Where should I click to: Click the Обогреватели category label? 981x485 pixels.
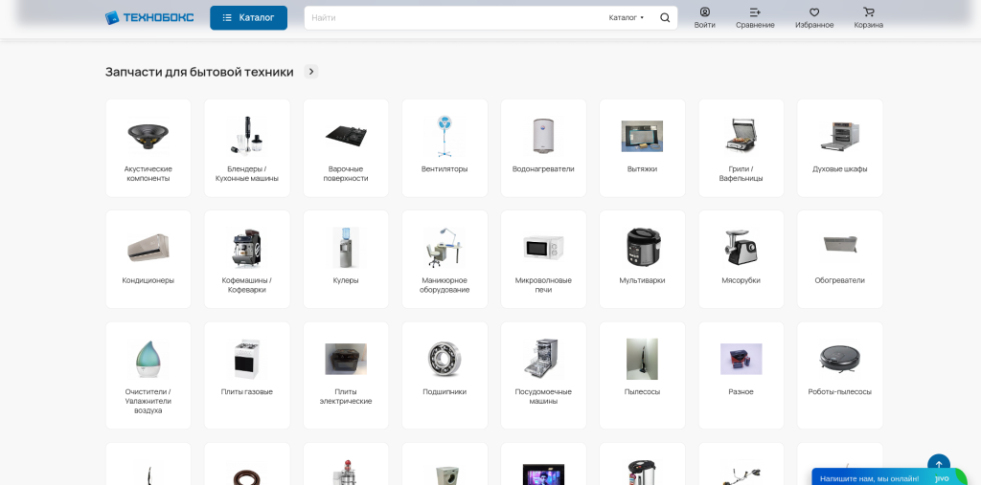pos(839,280)
